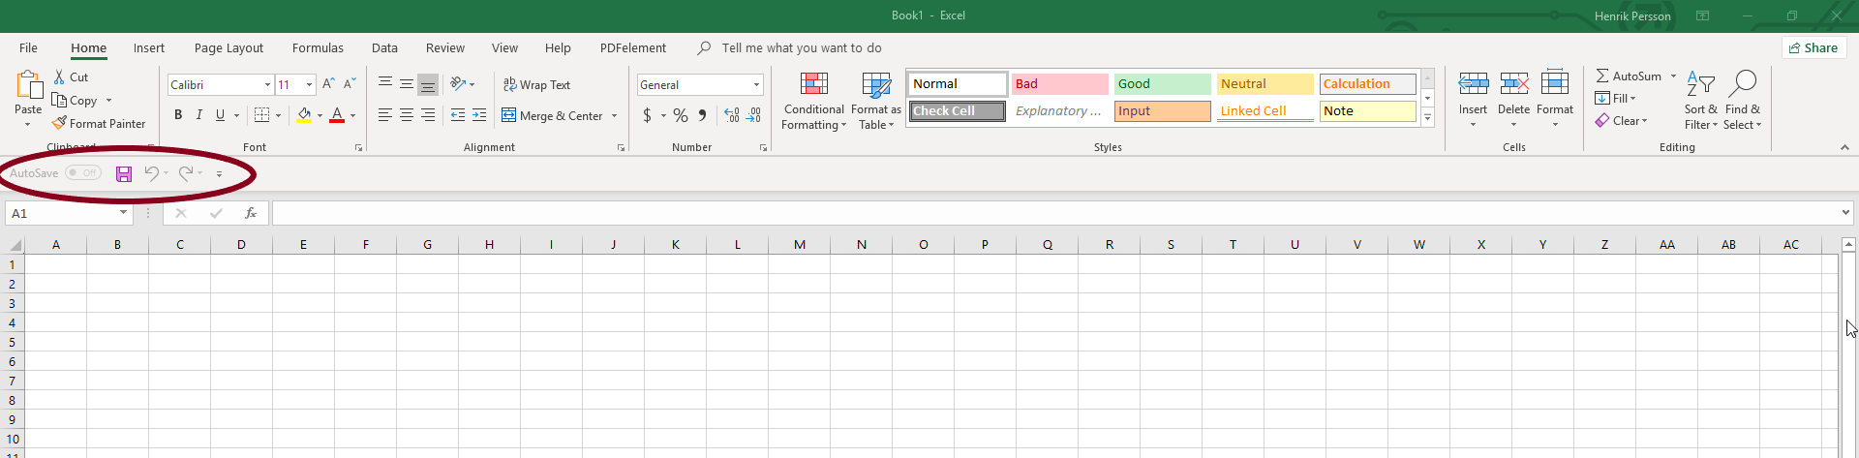Image resolution: width=1859 pixels, height=458 pixels.
Task: Click the Undo arrow
Action: (x=151, y=173)
